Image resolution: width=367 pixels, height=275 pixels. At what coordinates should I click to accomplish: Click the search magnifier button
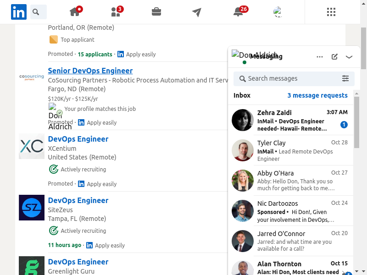[38, 12]
